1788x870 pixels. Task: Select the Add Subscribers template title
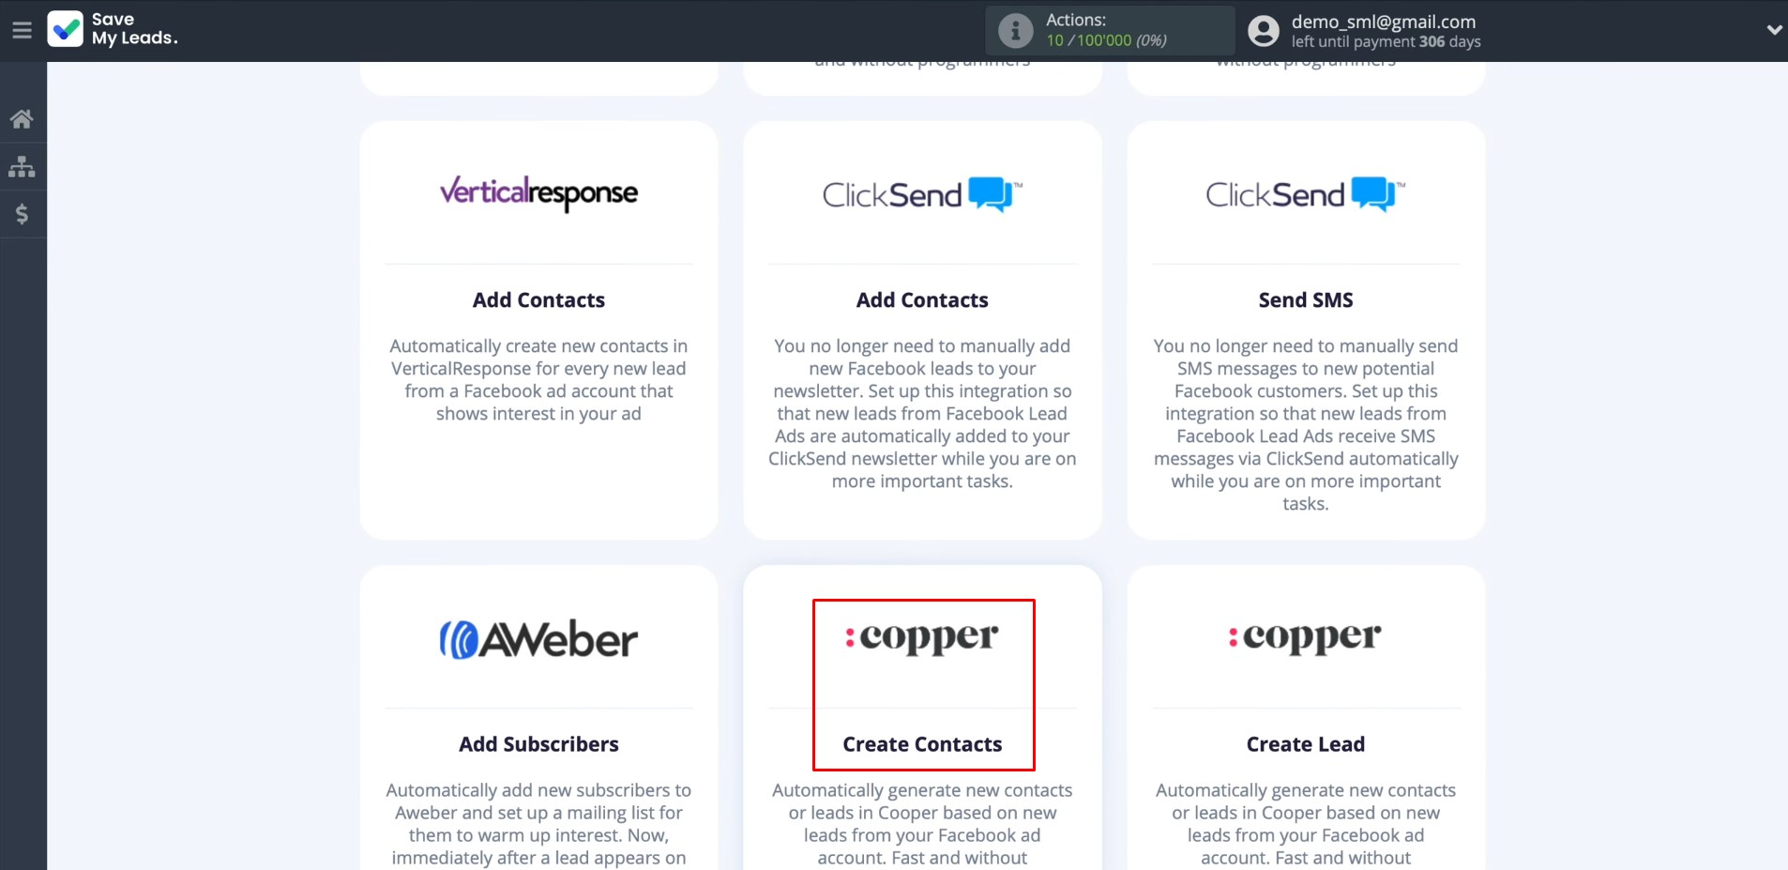pyautogui.click(x=538, y=744)
